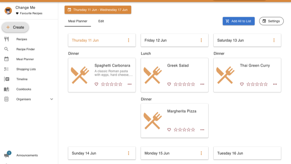The height and width of the screenshot is (164, 291).
Task: Go to Shopping Lists in sidebar
Action: [26, 69]
